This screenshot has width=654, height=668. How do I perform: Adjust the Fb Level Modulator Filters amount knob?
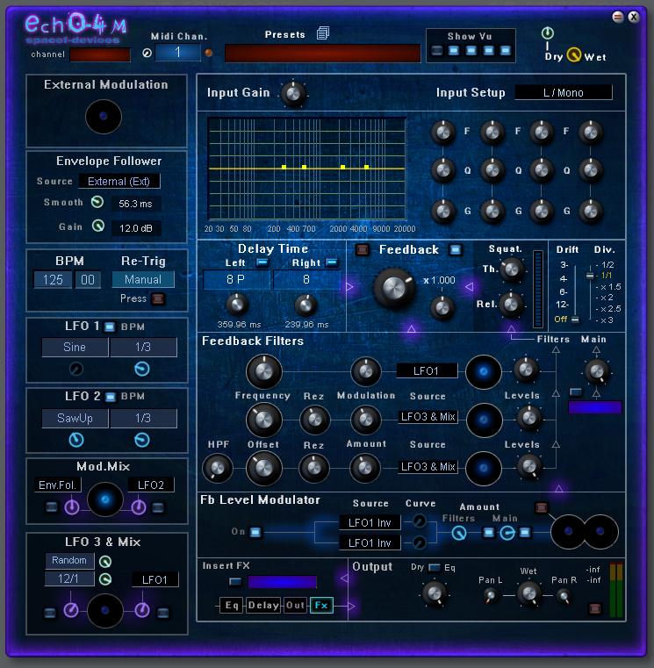[459, 533]
